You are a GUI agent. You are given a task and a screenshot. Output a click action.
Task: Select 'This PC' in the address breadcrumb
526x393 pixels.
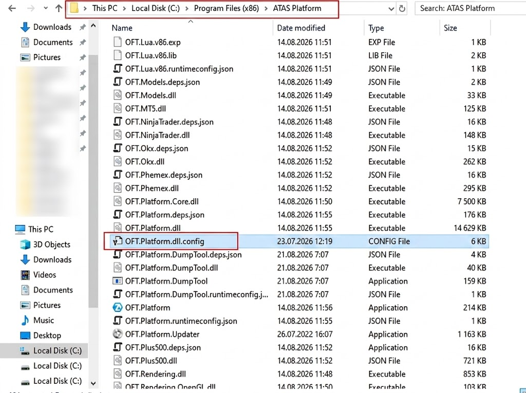click(105, 8)
